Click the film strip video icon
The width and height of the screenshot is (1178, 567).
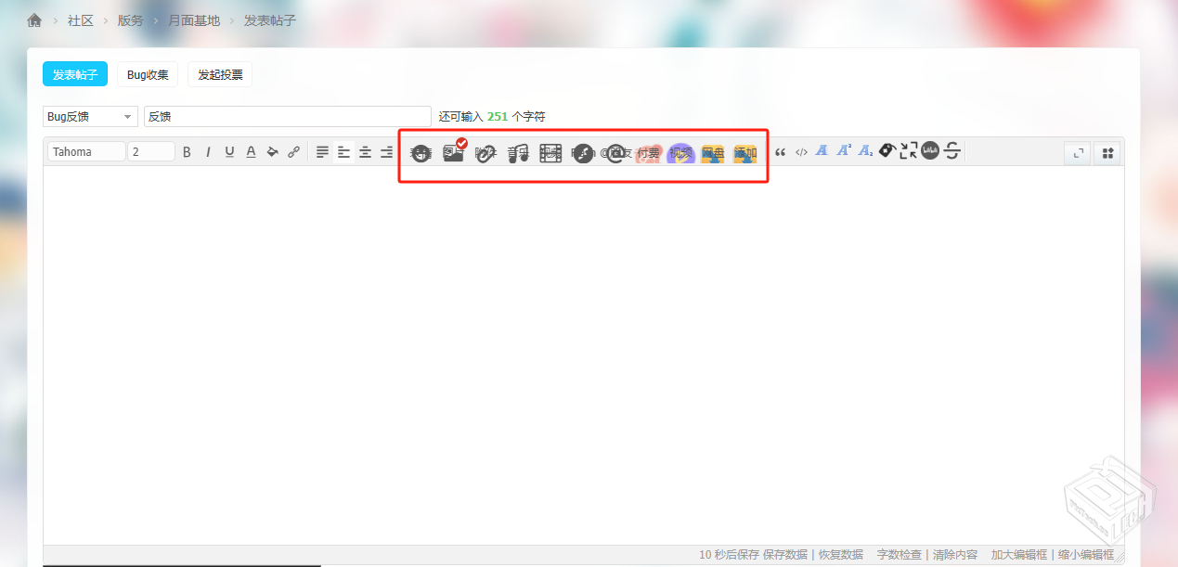(x=550, y=154)
